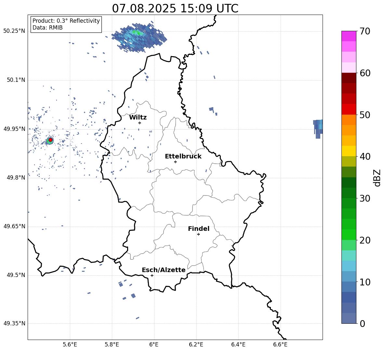
Task: Click the cross marker below Ettelbruck
Action: (175, 162)
